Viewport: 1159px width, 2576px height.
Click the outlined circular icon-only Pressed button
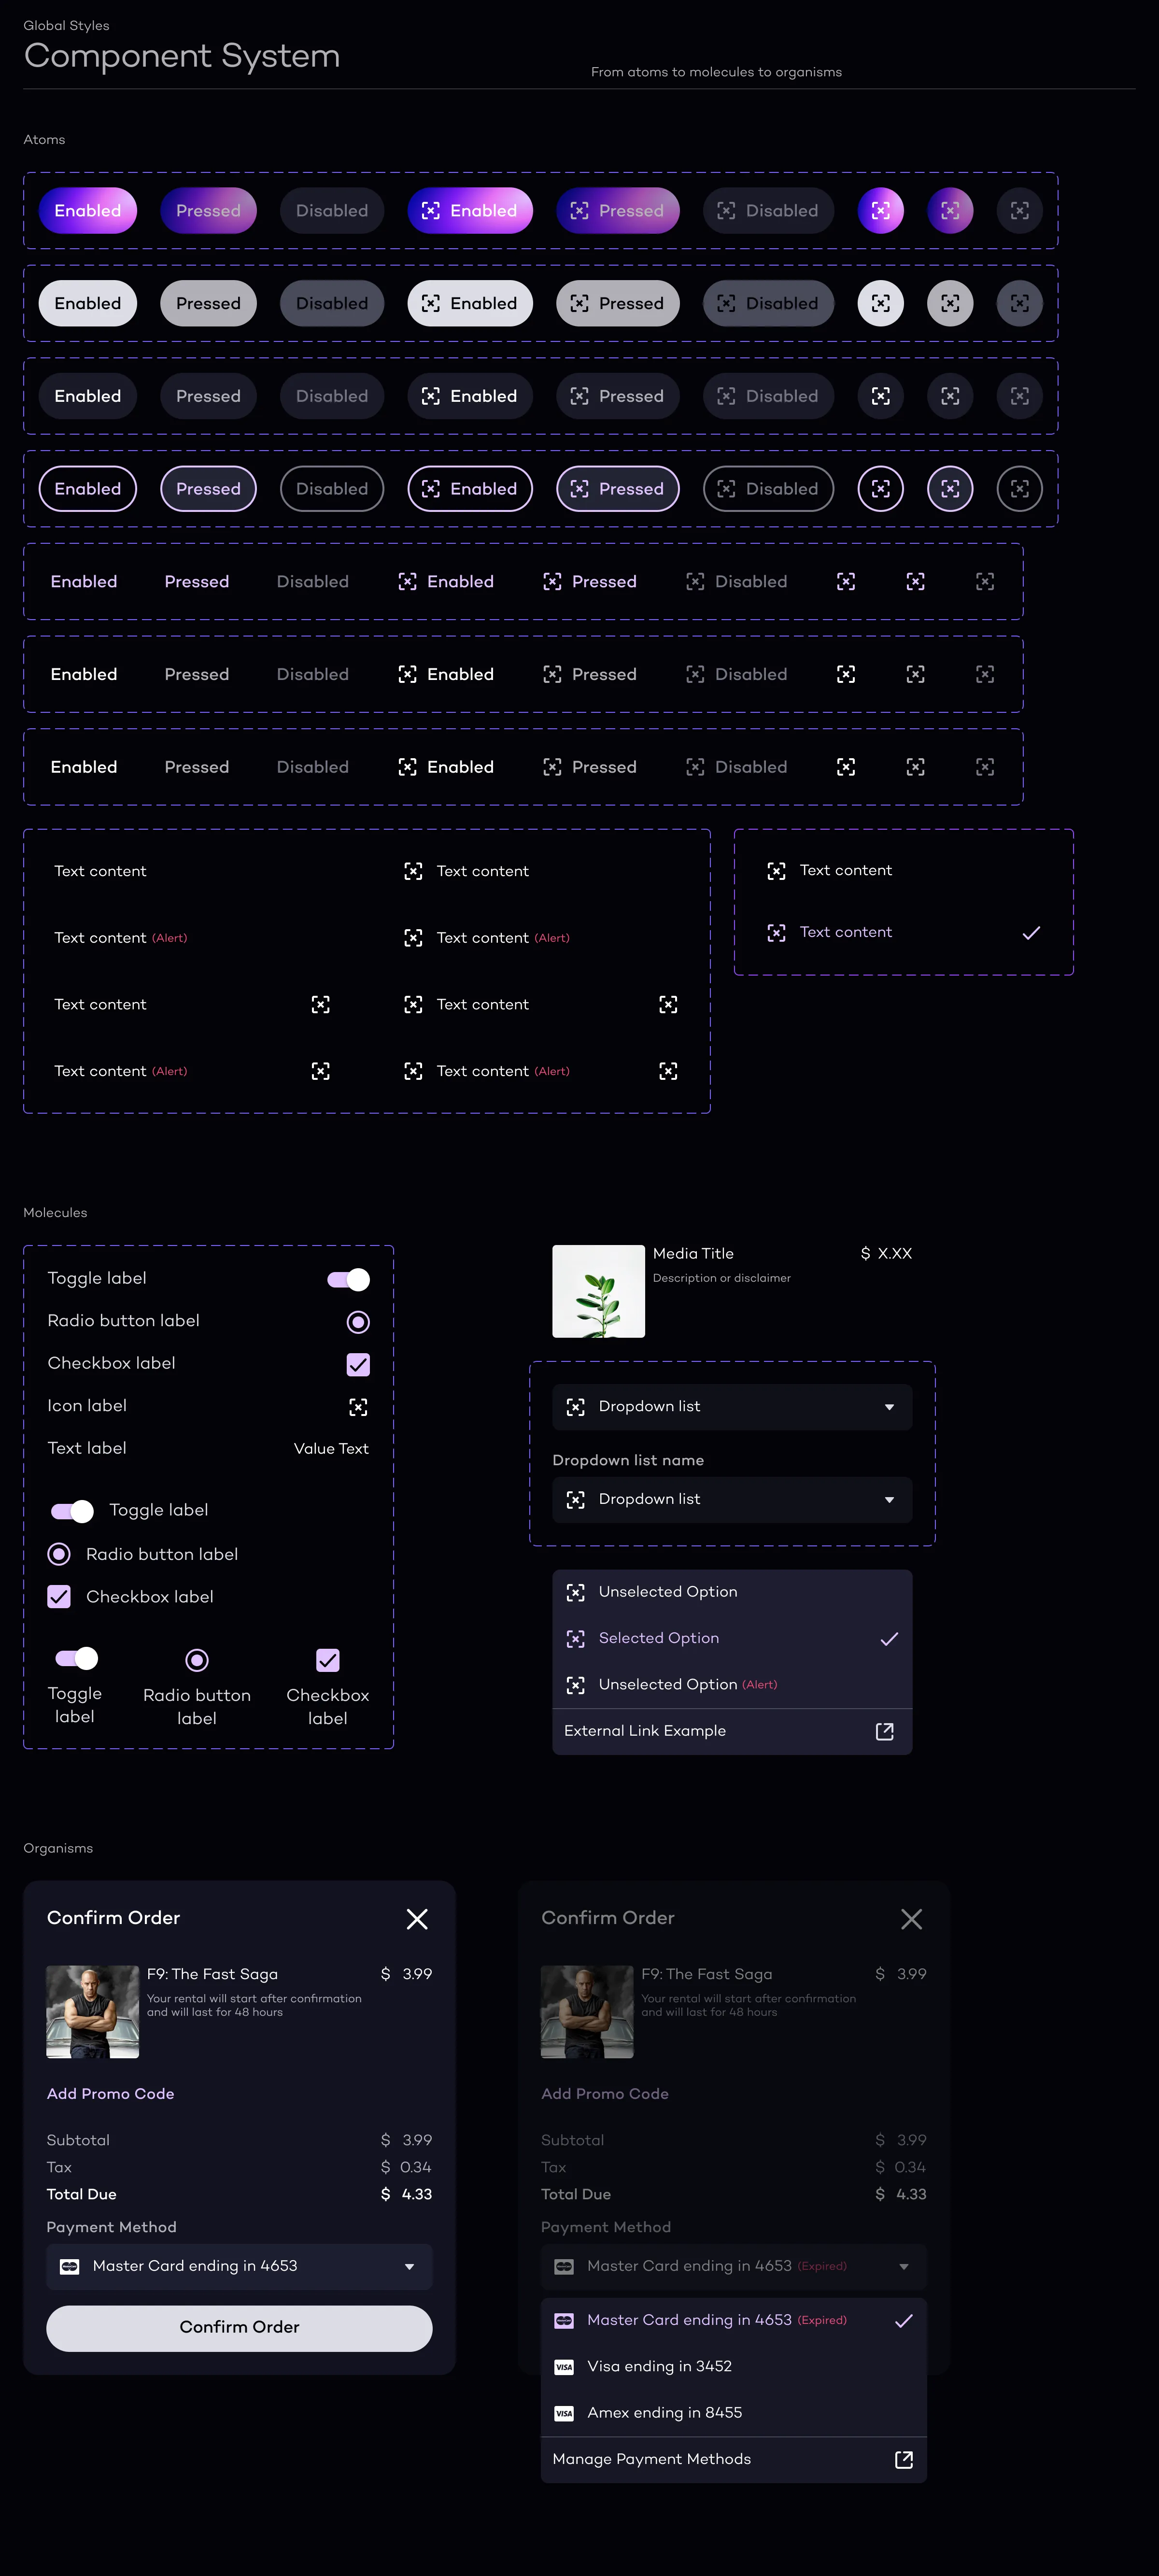click(950, 489)
